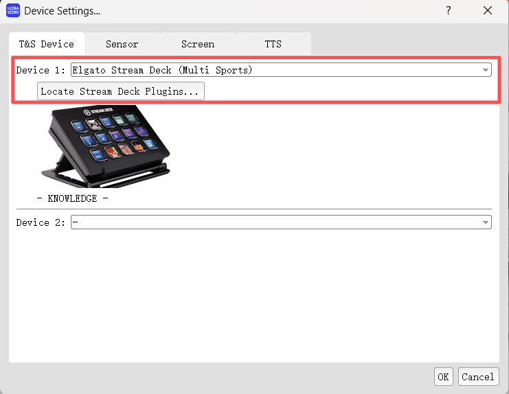
Task: Confirm settings with the OK button
Action: (x=443, y=376)
